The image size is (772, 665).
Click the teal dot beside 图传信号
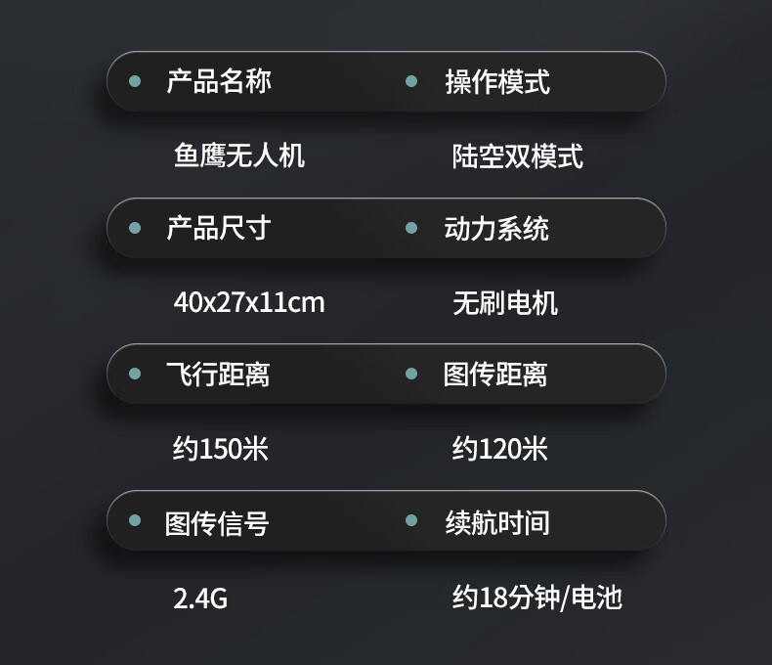tap(135, 520)
